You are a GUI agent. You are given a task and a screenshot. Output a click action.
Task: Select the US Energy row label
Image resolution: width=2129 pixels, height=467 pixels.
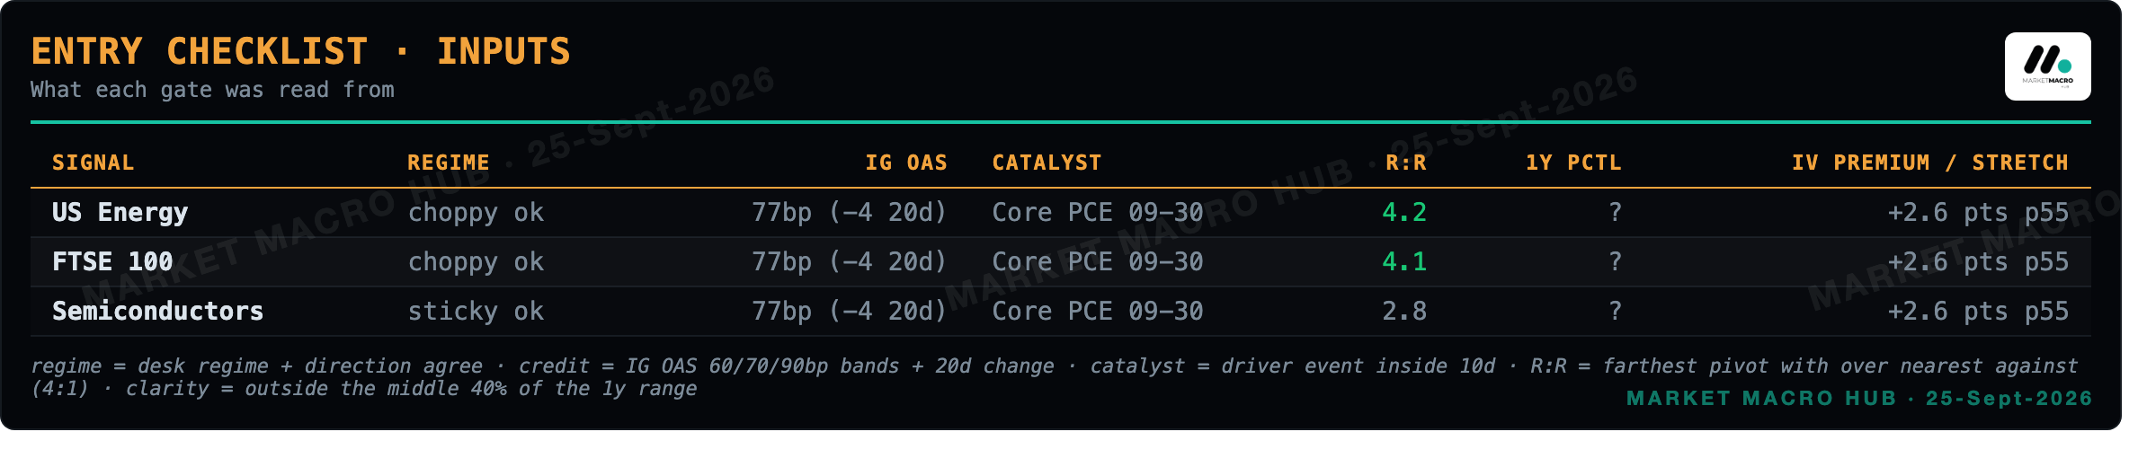click(x=120, y=213)
